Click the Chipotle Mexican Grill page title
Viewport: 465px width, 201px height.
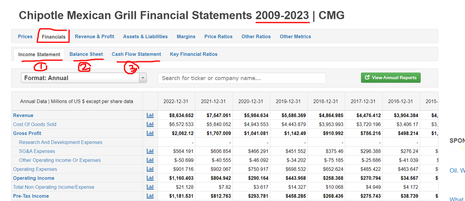point(181,15)
